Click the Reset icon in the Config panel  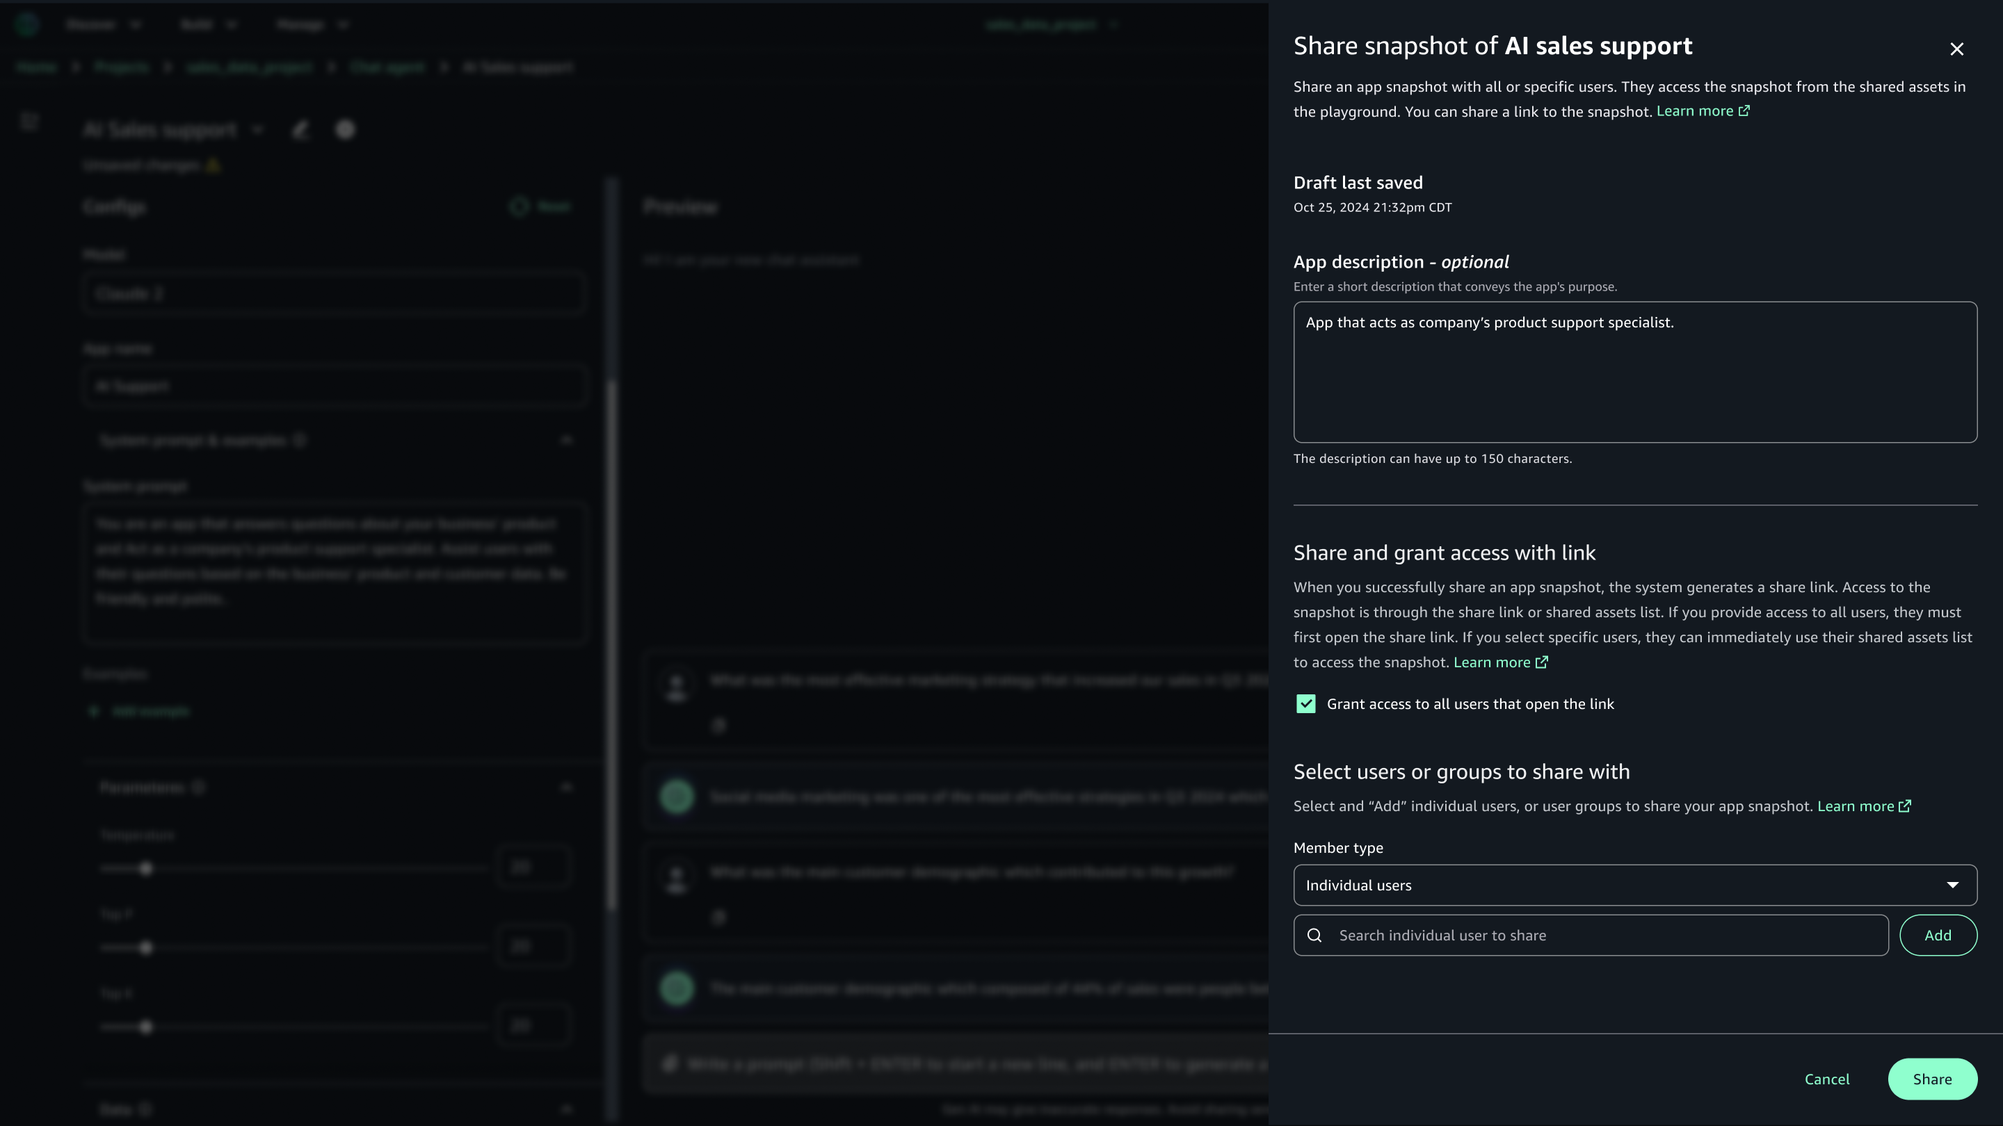click(x=520, y=206)
